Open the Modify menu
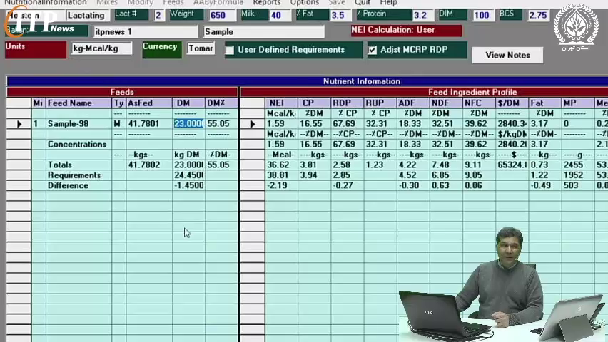This screenshot has width=608, height=342. [x=140, y=2]
